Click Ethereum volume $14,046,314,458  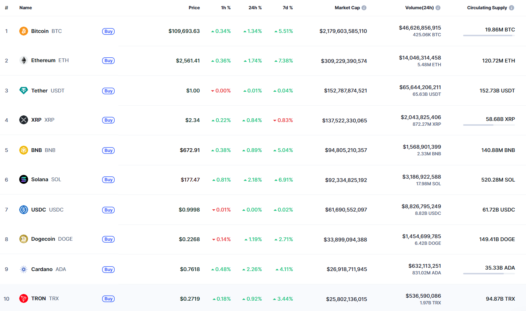click(x=420, y=58)
